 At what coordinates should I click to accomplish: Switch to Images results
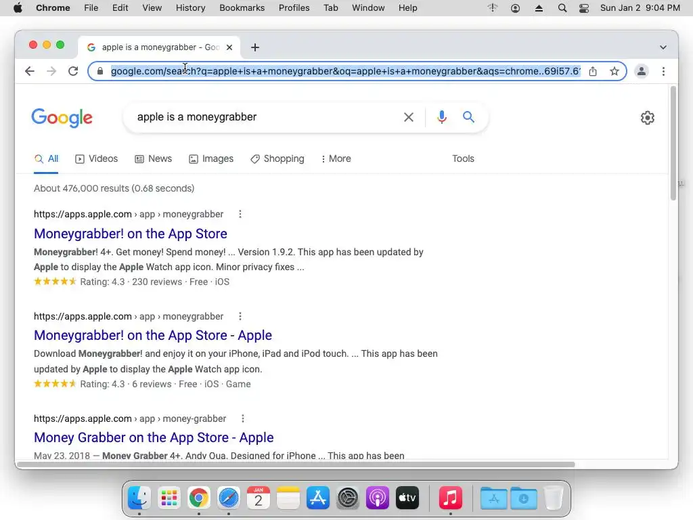[211, 158]
